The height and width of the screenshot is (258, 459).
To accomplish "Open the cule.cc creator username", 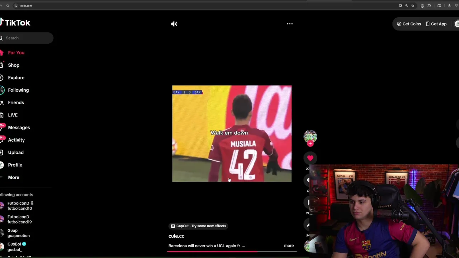I will coord(176,236).
